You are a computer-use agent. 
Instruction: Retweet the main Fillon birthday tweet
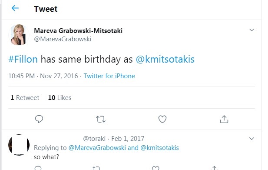[101, 119]
